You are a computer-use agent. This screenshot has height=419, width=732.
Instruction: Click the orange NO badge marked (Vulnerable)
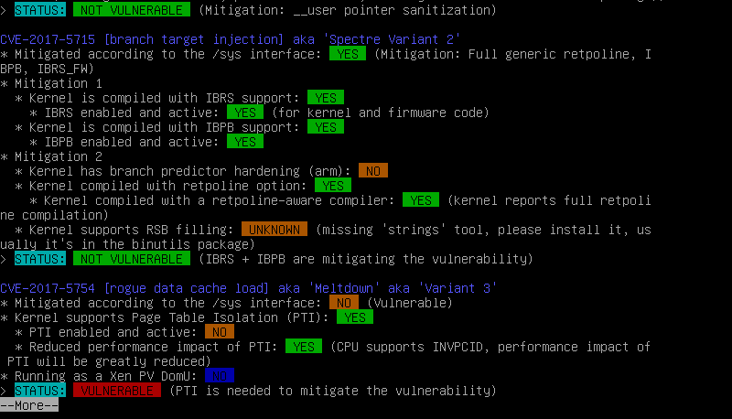pyautogui.click(x=344, y=302)
